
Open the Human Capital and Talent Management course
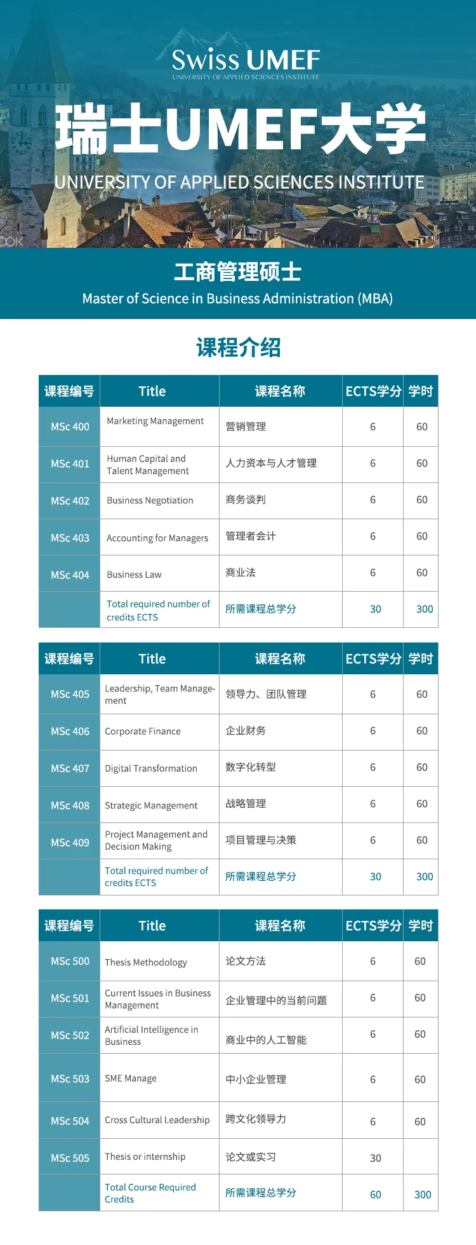click(x=147, y=465)
